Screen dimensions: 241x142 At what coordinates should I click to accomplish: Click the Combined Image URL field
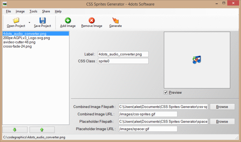pos(147,114)
